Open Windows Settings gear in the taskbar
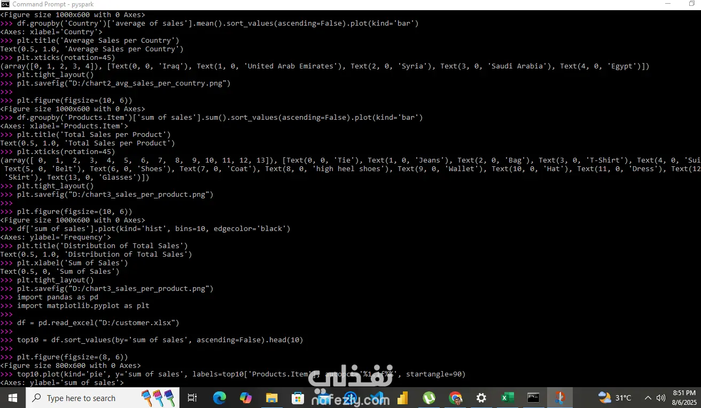Image resolution: width=701 pixels, height=408 pixels. 481,398
